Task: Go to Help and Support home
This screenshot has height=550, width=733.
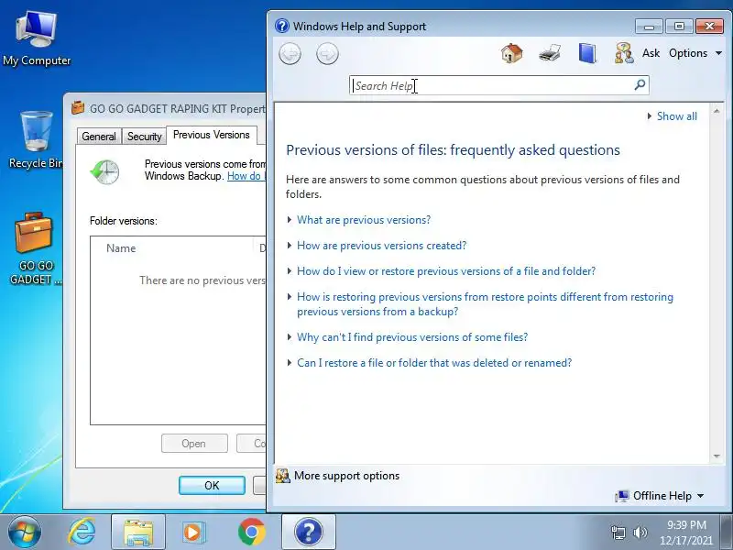Action: coord(512,53)
